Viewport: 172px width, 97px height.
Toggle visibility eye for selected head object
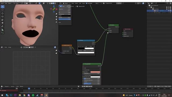coord(169,11)
